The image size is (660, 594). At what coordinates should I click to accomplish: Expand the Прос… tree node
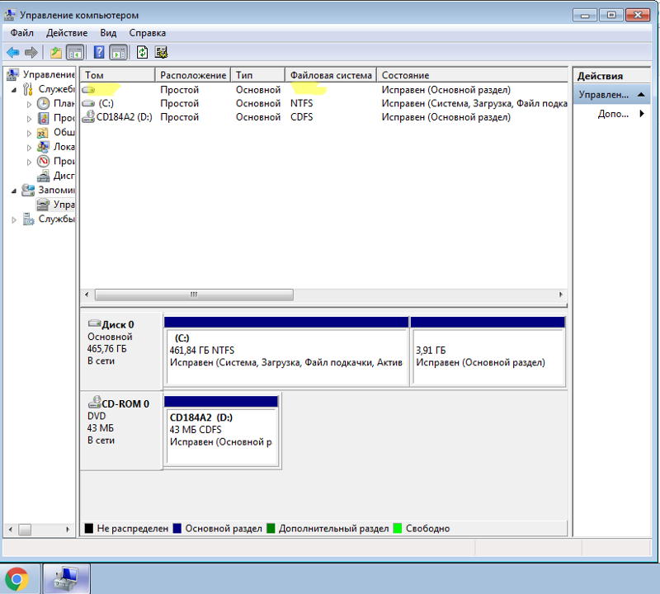[29, 119]
